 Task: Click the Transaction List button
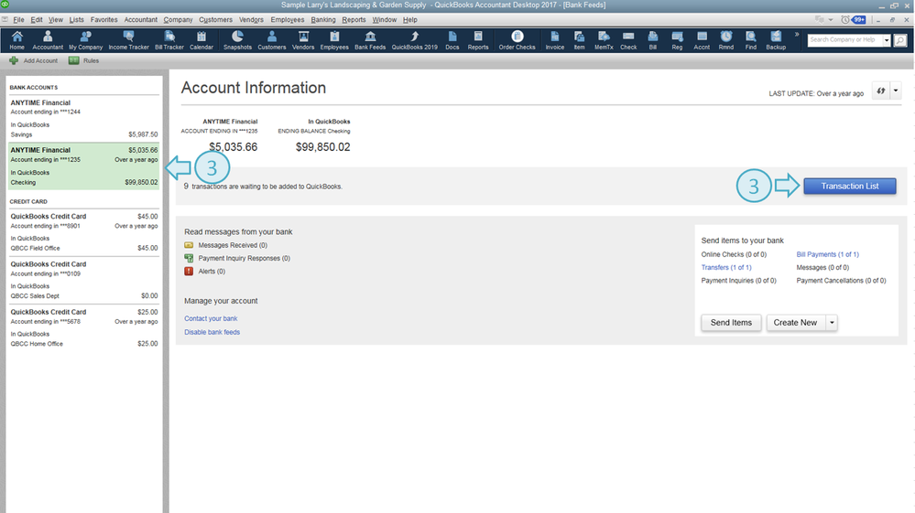tap(850, 187)
